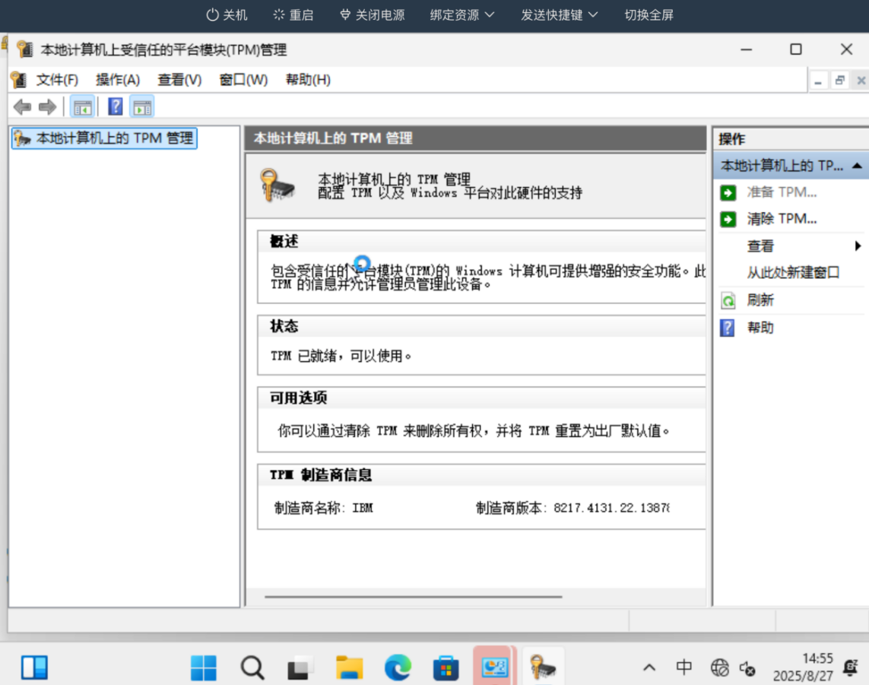Expand the 查看 submenu arrow in actions pane
869x685 pixels.
point(858,246)
